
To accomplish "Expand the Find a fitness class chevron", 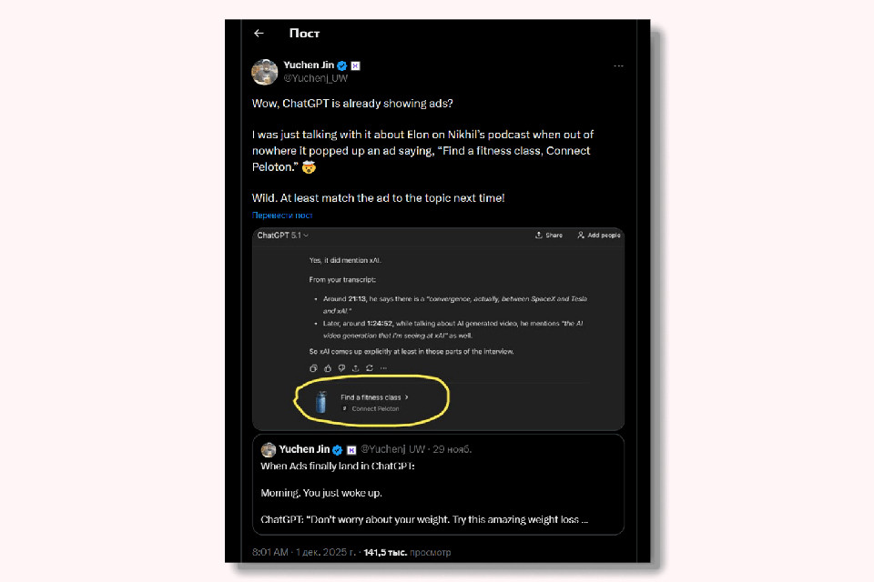I will pos(407,397).
